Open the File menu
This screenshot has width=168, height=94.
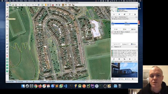(10, 1)
